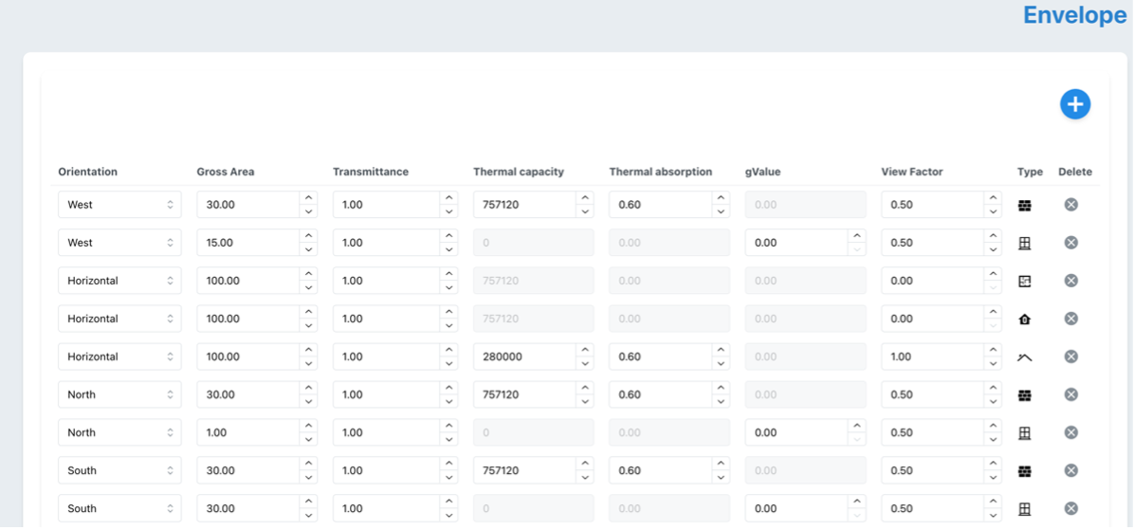This screenshot has height=530, width=1135.
Task: Click window type icon in North 1.00 row
Action: coord(1024,433)
